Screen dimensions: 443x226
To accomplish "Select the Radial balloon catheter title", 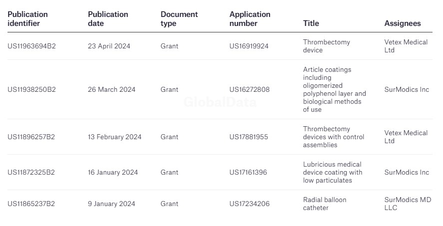I will 324,204.
